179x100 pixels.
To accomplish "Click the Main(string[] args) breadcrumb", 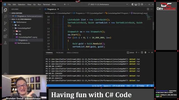I will (139, 13).
